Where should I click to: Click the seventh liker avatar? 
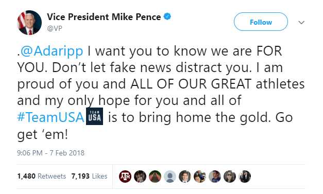coord(215,177)
